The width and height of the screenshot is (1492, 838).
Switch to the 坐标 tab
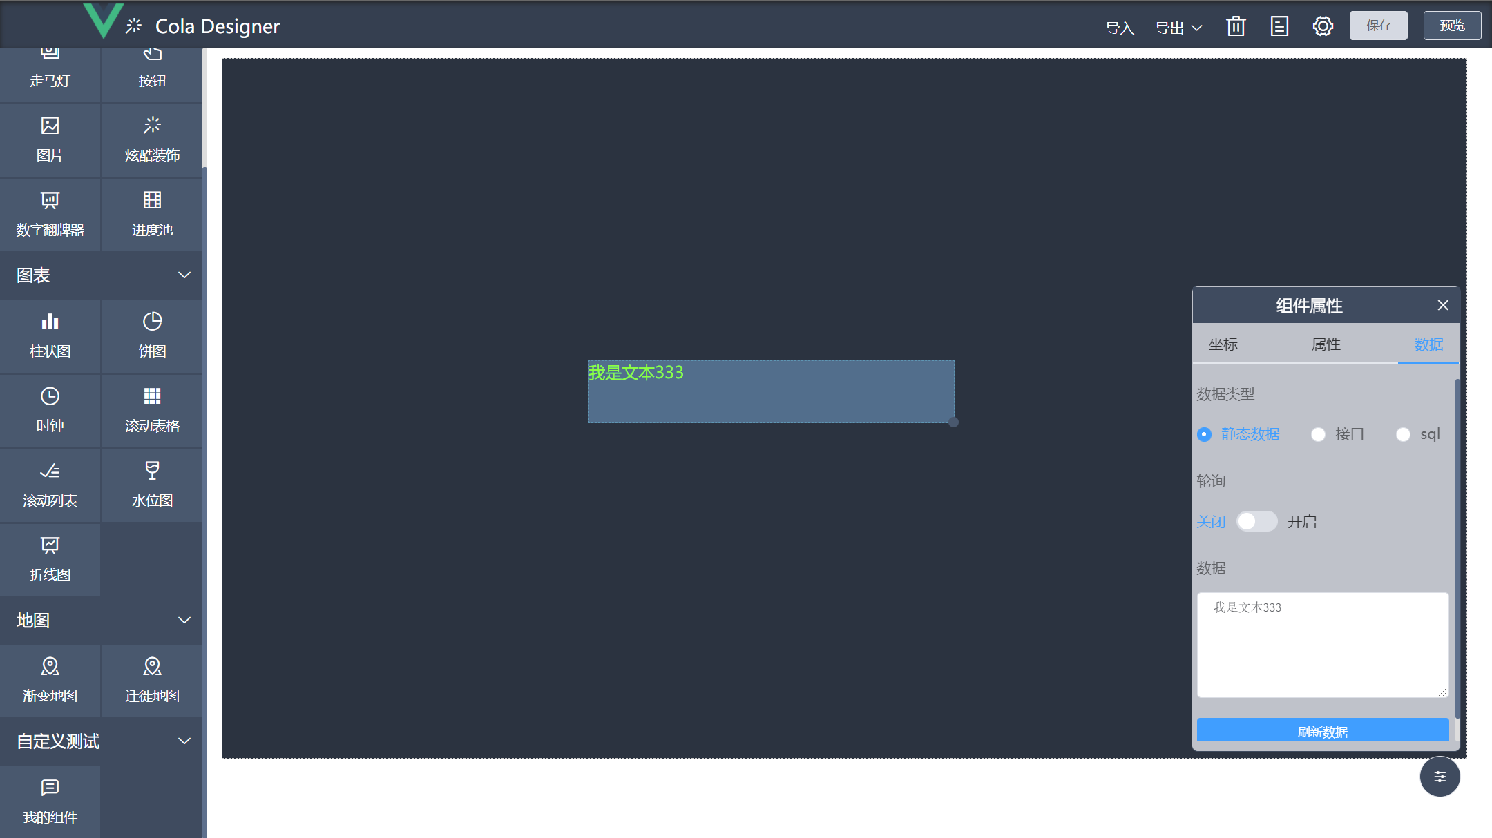1223,344
